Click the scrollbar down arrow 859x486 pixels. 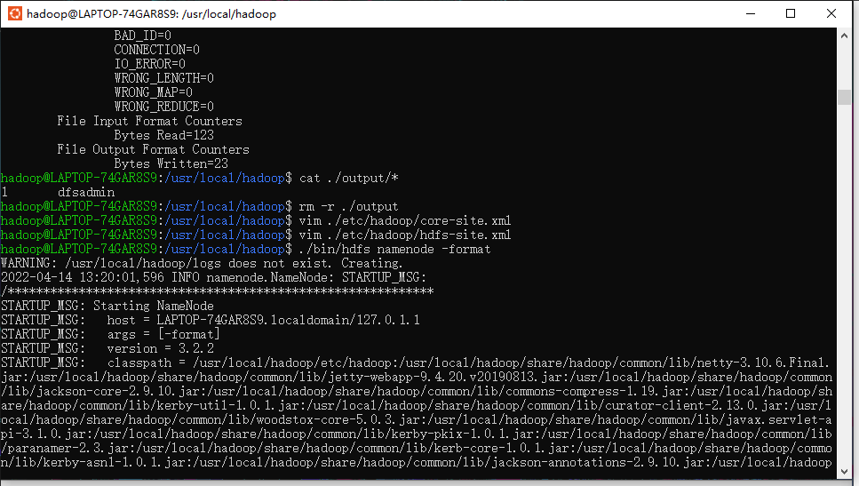(844, 472)
